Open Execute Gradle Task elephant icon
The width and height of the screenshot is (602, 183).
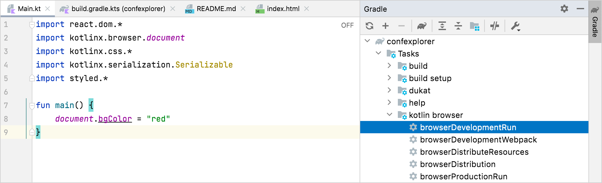click(x=422, y=26)
